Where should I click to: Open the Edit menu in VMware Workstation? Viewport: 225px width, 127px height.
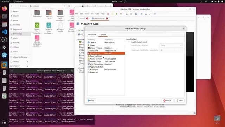pos(82,14)
